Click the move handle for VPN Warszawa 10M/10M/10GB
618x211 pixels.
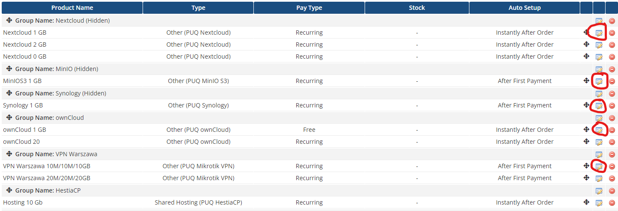coord(586,166)
